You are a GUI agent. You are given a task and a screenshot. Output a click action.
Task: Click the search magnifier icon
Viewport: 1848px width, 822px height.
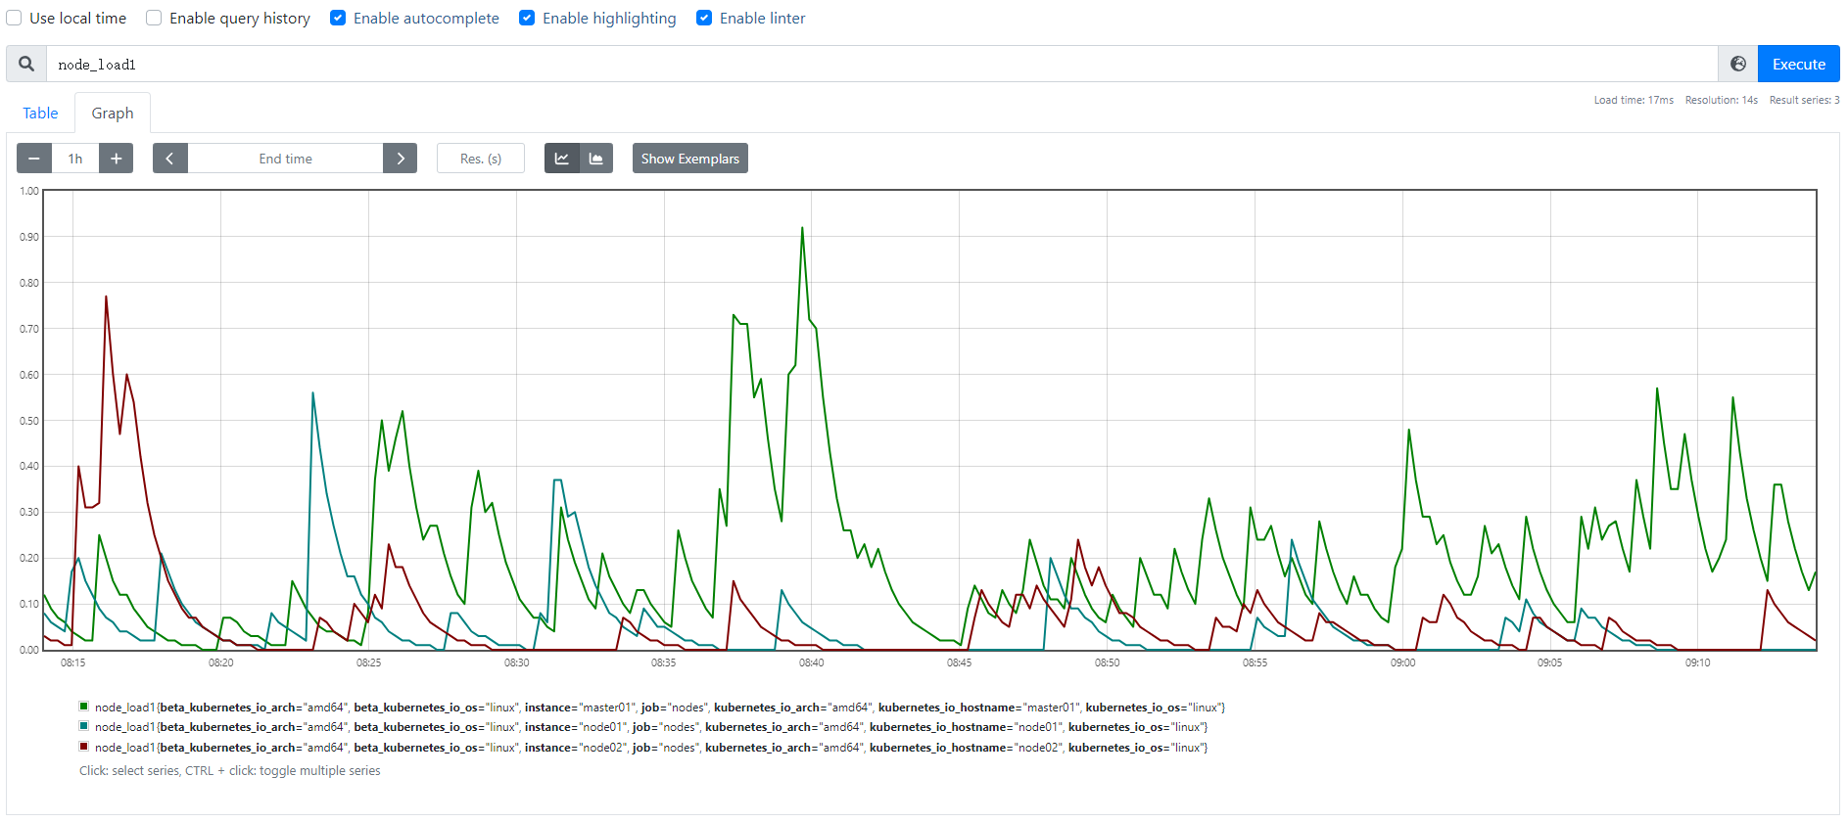[26, 64]
